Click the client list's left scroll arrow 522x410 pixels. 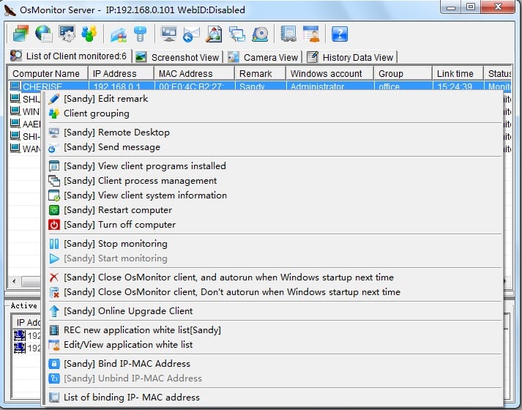click(x=14, y=282)
